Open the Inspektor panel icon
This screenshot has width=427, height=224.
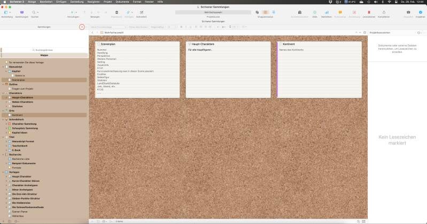click(x=421, y=12)
